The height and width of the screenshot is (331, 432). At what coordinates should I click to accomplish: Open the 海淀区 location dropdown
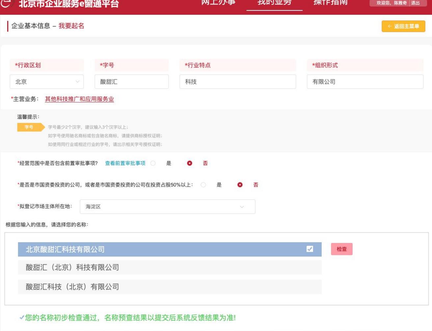click(167, 207)
